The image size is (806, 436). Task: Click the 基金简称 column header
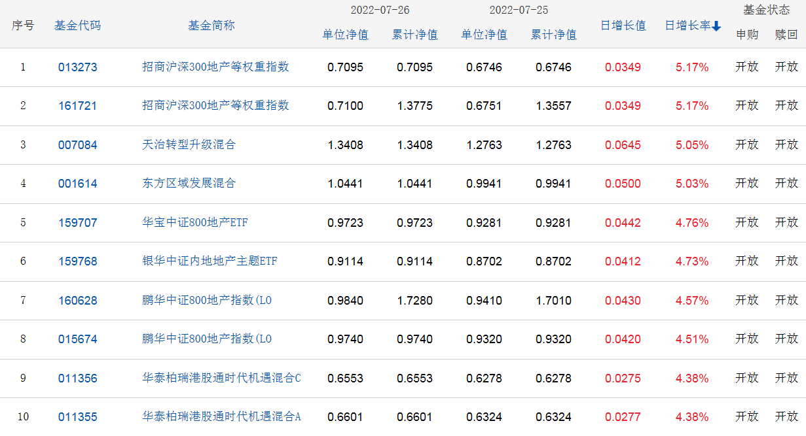(211, 25)
